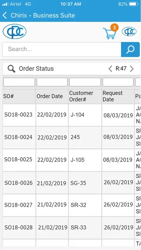
Task: Open order SO18-0026 row
Action: [x=70, y=183]
